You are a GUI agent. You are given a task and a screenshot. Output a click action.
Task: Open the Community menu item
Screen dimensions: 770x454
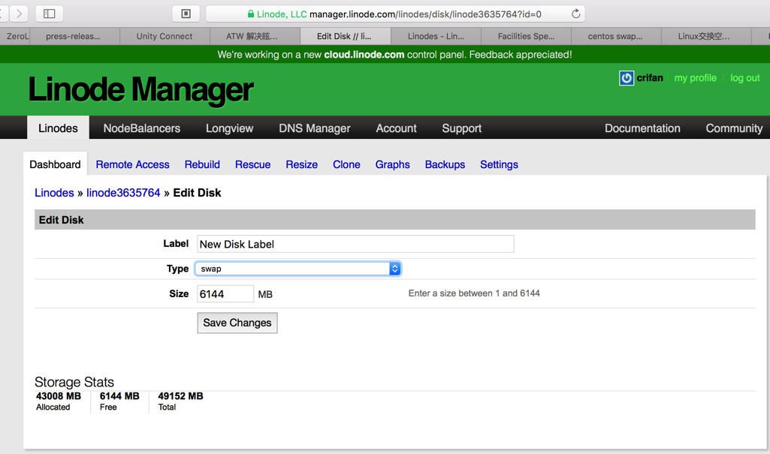(734, 128)
